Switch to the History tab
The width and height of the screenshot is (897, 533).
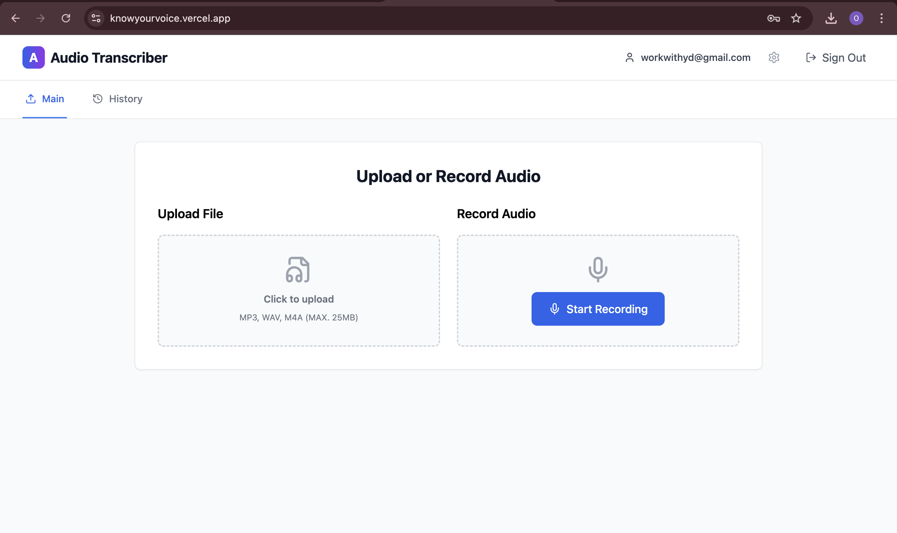click(117, 99)
